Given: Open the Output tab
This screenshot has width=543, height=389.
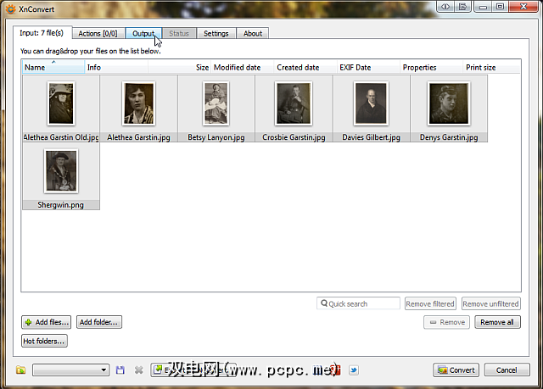Looking at the screenshot, I should (x=143, y=34).
